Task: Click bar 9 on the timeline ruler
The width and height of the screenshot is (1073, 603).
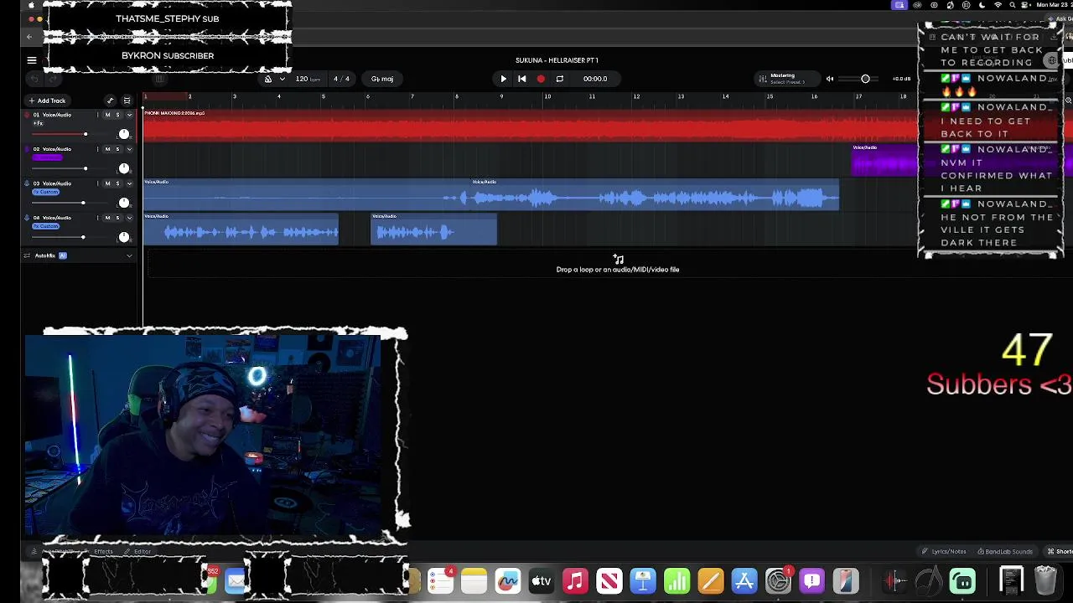Action: pos(501,97)
